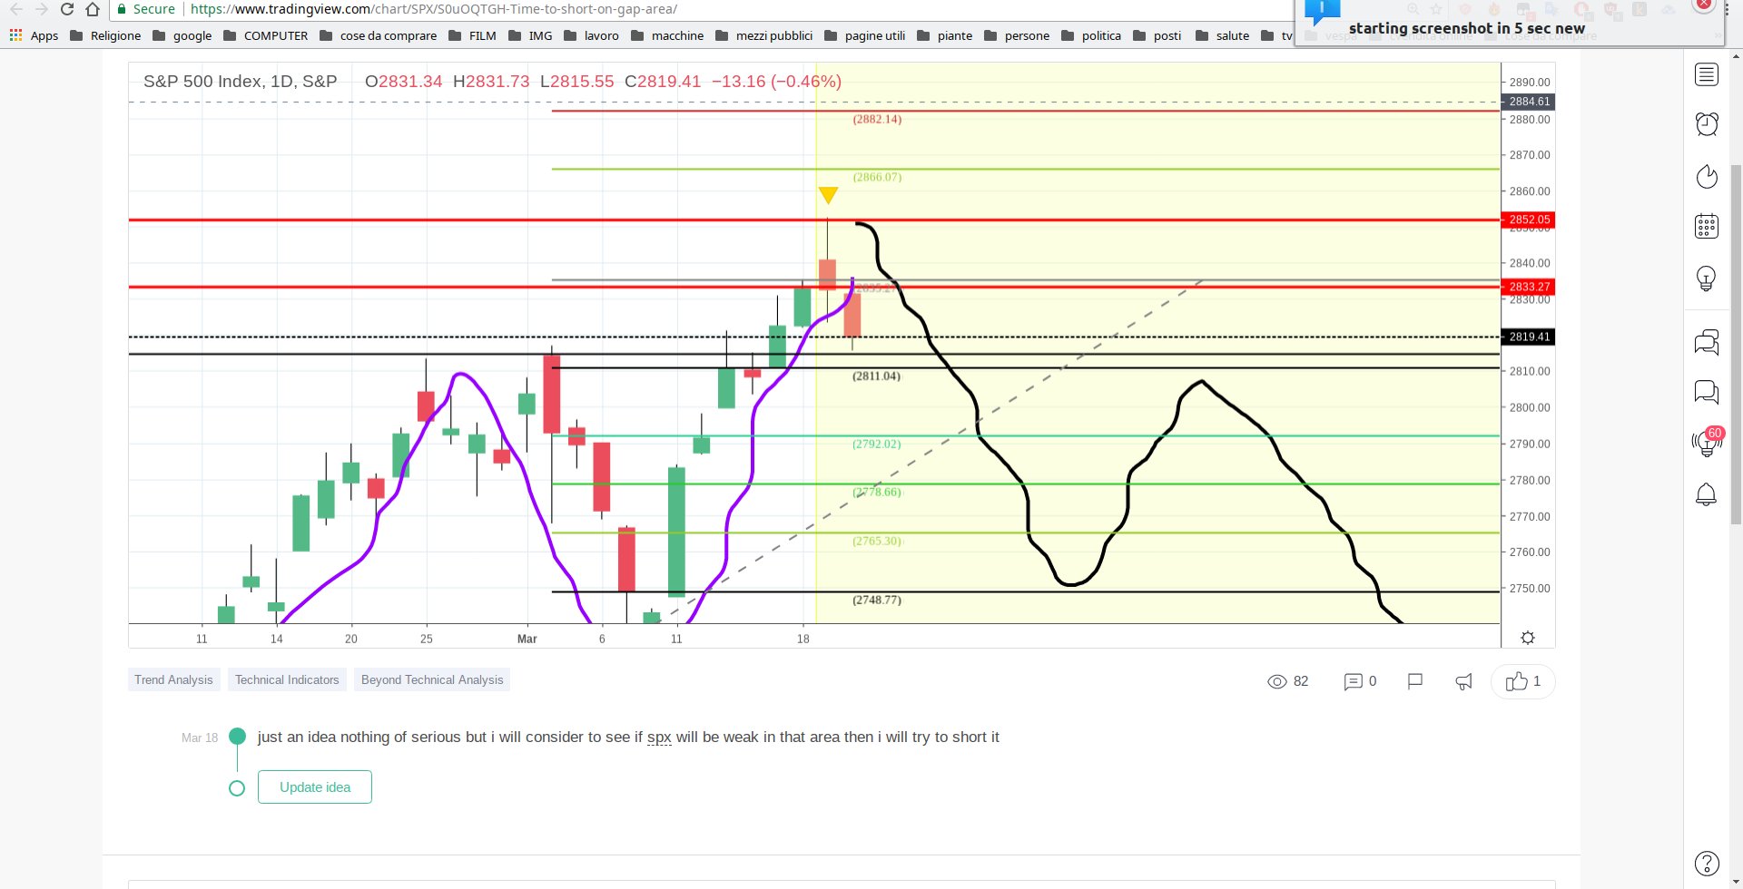This screenshot has height=889, width=1743.
Task: Promote idea with the megaphone icon
Action: (1464, 681)
